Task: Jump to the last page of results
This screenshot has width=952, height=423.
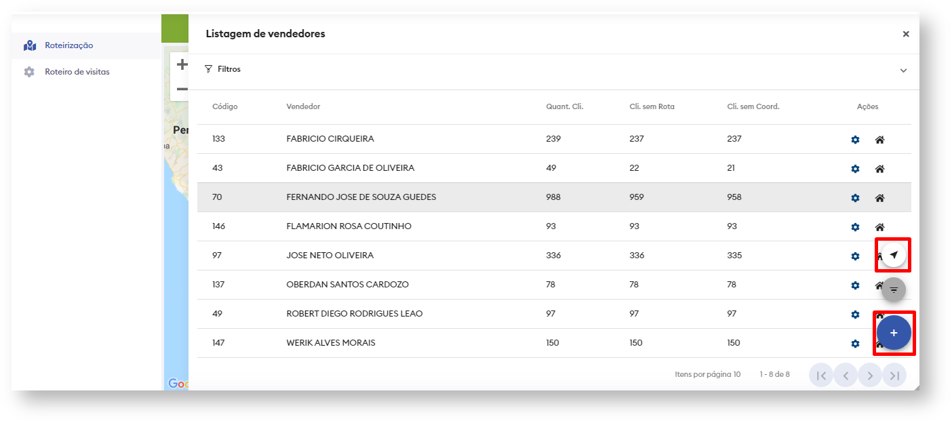Action: 894,375
